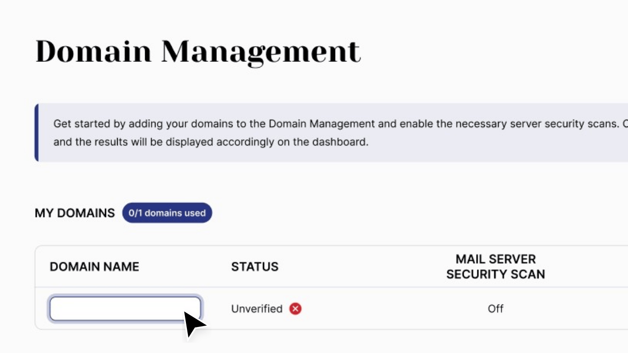Open the Domain Name column header

[x=94, y=266]
